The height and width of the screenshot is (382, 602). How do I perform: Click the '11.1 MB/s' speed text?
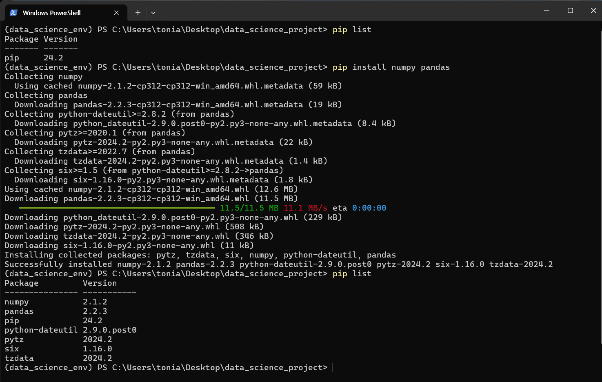pyautogui.click(x=305, y=208)
